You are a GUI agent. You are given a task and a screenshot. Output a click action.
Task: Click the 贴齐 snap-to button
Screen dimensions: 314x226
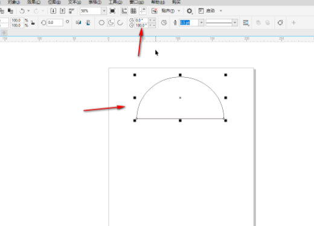tap(168, 11)
